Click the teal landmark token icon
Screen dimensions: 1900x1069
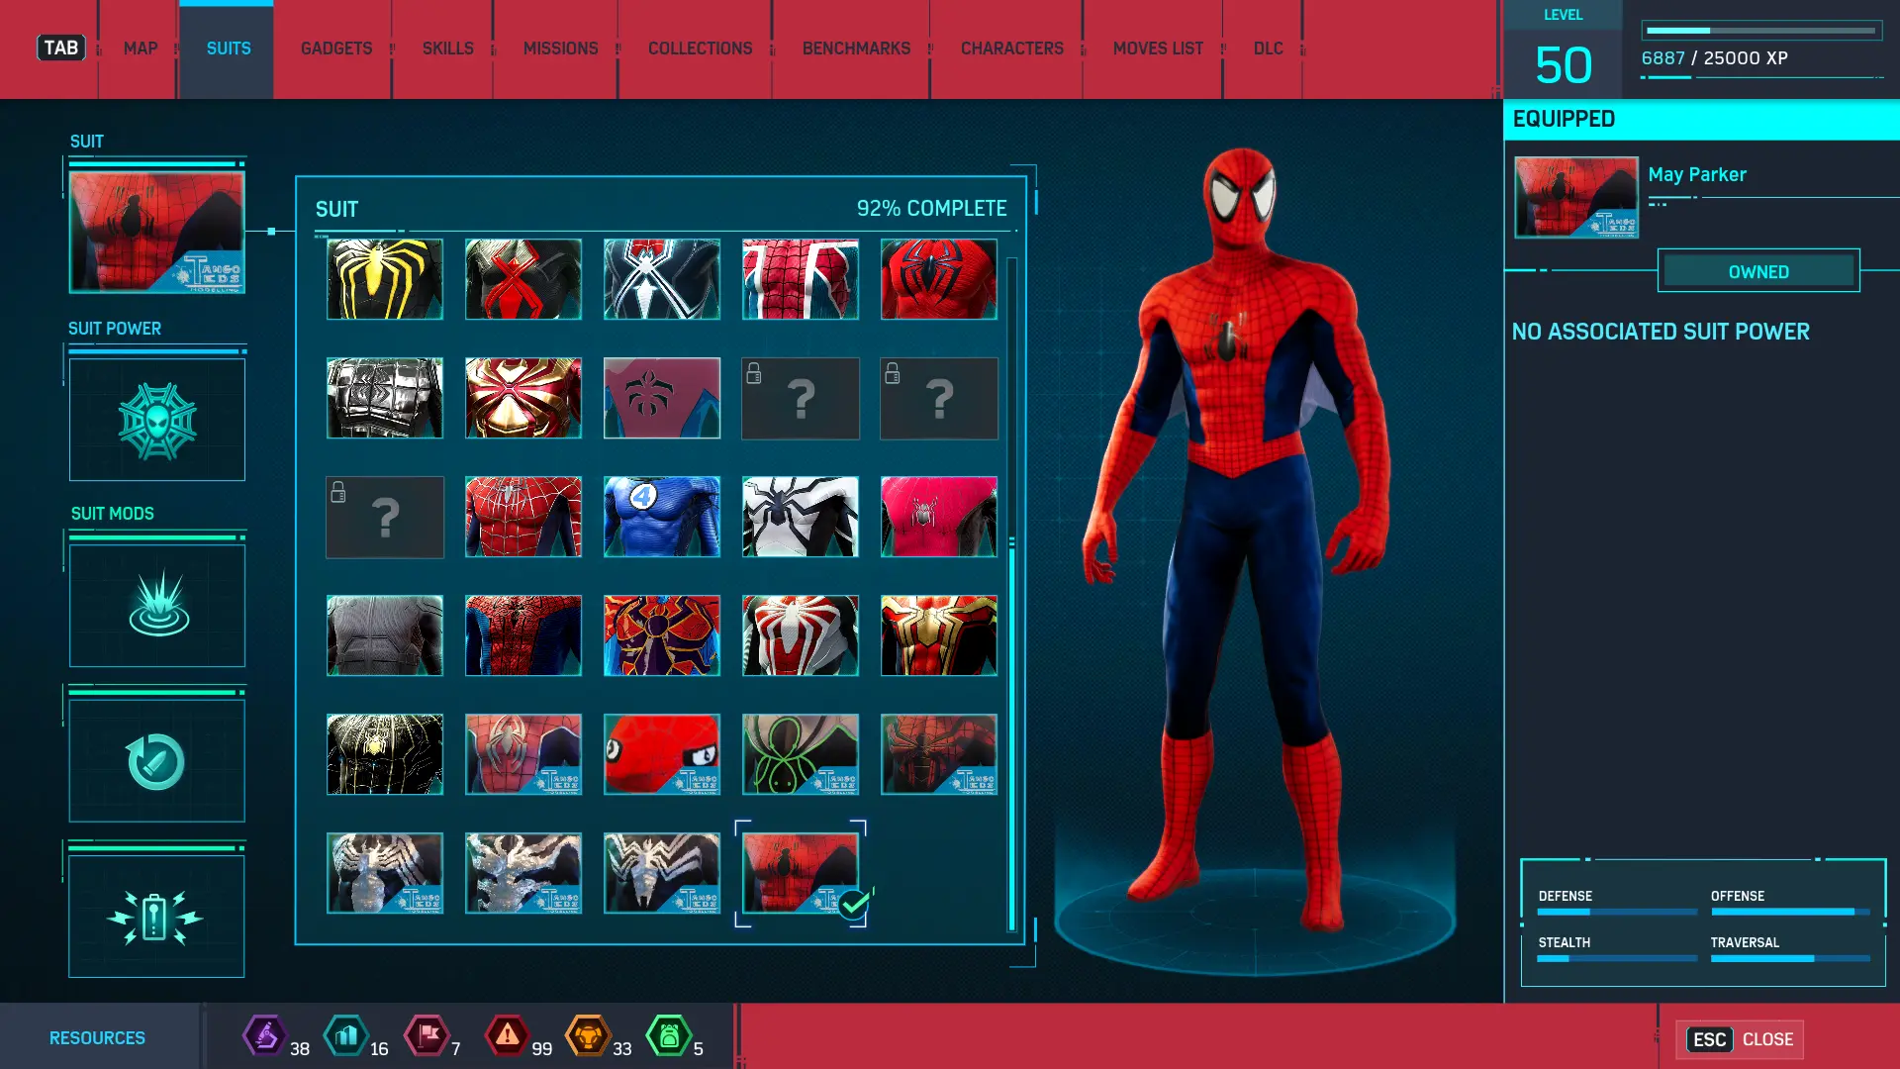tap(346, 1036)
